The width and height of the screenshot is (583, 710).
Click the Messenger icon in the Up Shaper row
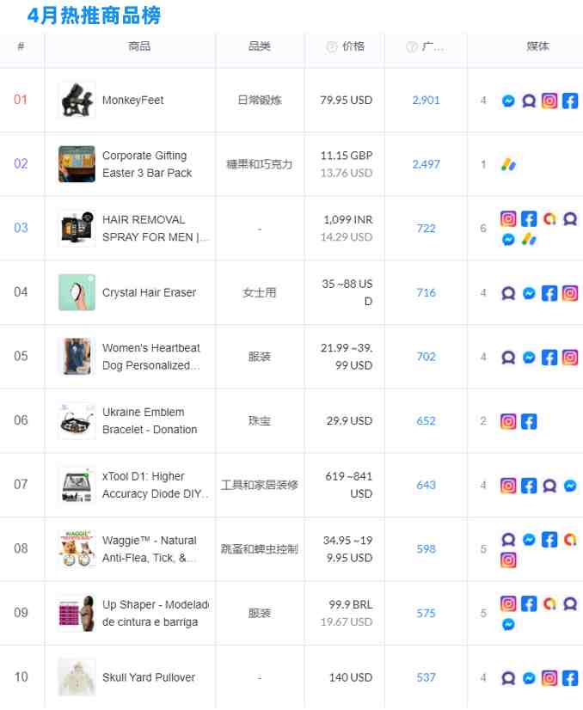click(508, 625)
